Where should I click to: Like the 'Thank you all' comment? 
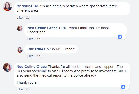point(20,89)
